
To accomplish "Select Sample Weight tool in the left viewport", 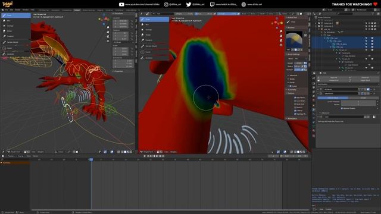I will tap(16, 42).
